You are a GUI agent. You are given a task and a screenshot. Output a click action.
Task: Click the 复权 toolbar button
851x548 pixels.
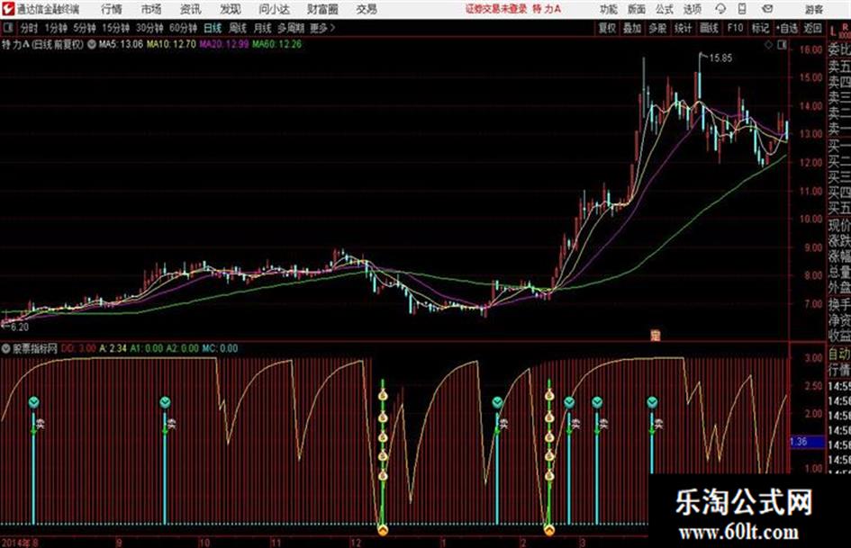tap(607, 28)
